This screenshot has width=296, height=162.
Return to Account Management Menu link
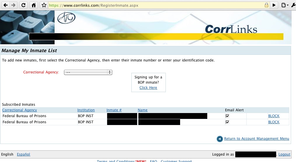257,139
